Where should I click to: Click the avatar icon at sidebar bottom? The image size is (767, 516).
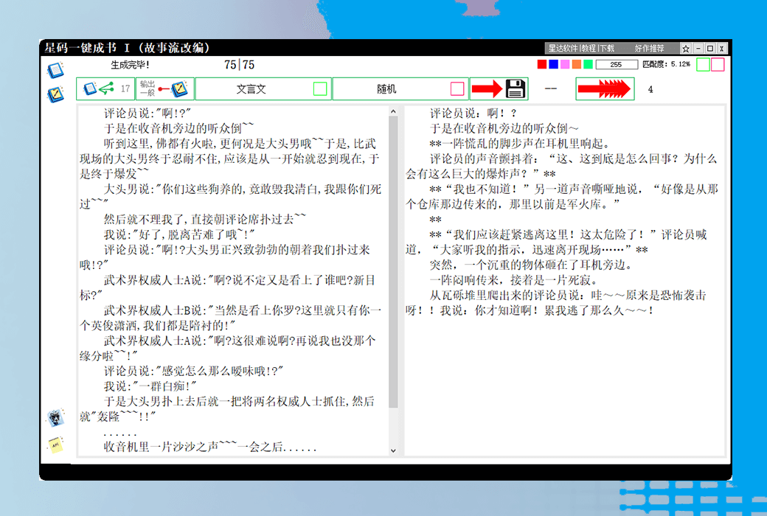coord(55,418)
